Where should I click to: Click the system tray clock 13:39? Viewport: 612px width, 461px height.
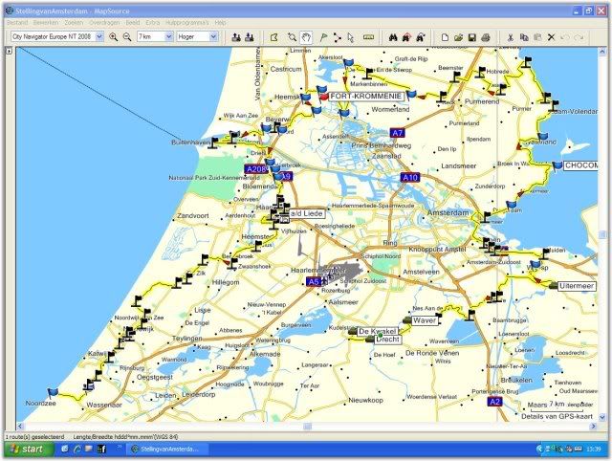593,450
